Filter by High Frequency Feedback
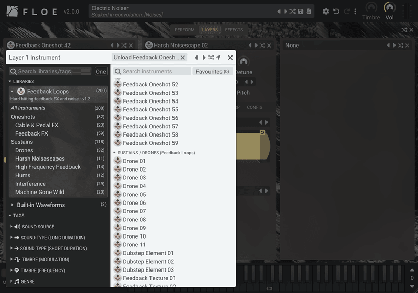Viewport: 418px width, 293px height. [58, 167]
